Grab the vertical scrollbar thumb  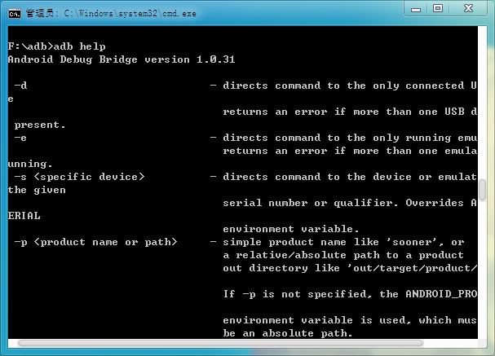coord(482,190)
